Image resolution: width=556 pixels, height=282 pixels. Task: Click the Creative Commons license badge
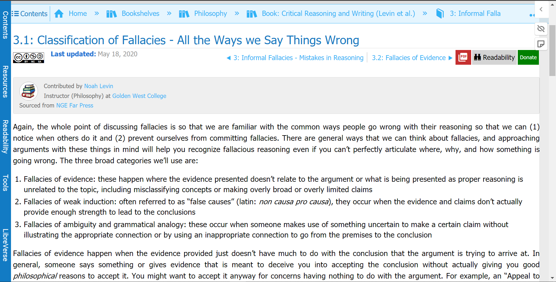pyautogui.click(x=28, y=57)
